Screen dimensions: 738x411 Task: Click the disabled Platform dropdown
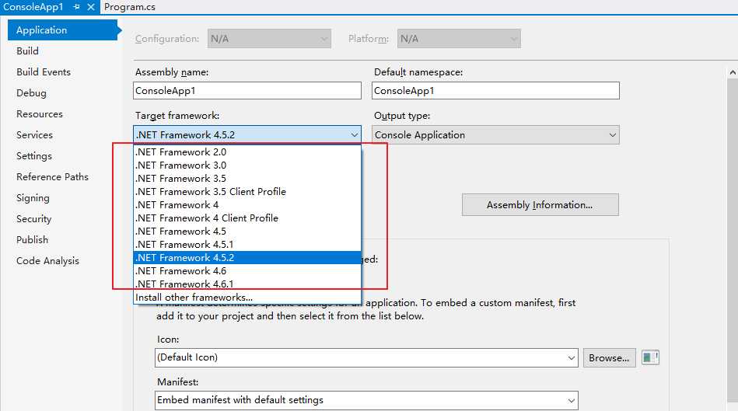459,39
